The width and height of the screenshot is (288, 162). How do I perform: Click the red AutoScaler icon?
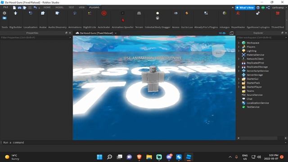104,13
